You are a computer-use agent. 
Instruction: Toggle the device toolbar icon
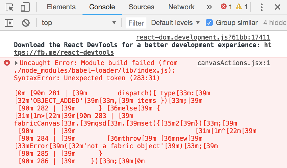(25, 7)
